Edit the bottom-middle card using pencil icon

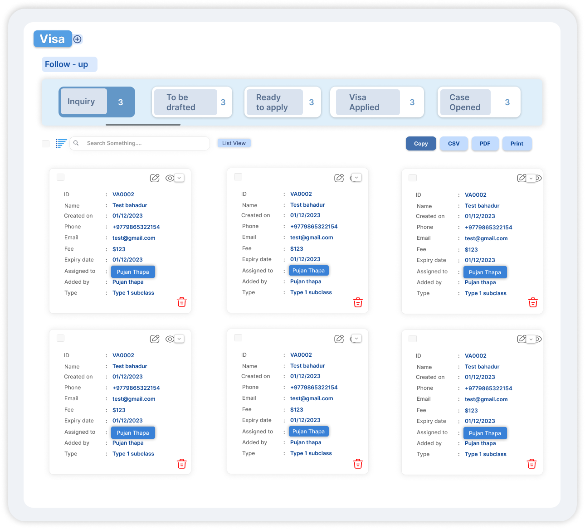click(x=339, y=339)
